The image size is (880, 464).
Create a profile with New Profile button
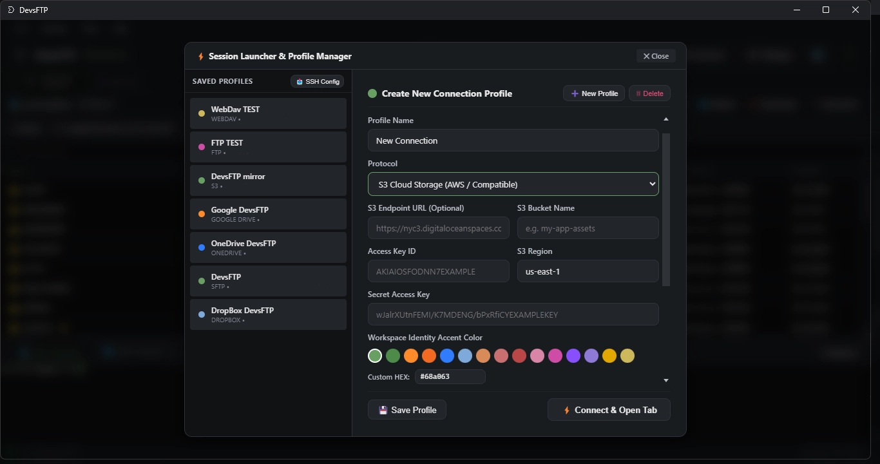point(594,93)
